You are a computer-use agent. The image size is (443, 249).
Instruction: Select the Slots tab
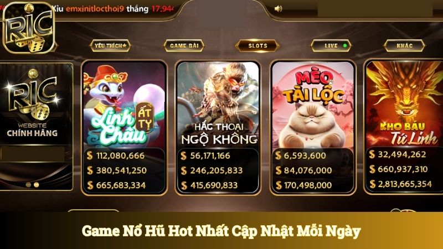[257, 45]
